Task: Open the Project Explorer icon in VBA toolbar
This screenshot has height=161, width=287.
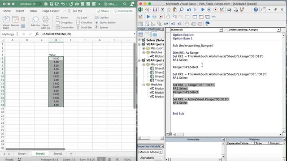Action: (x=229, y=9)
